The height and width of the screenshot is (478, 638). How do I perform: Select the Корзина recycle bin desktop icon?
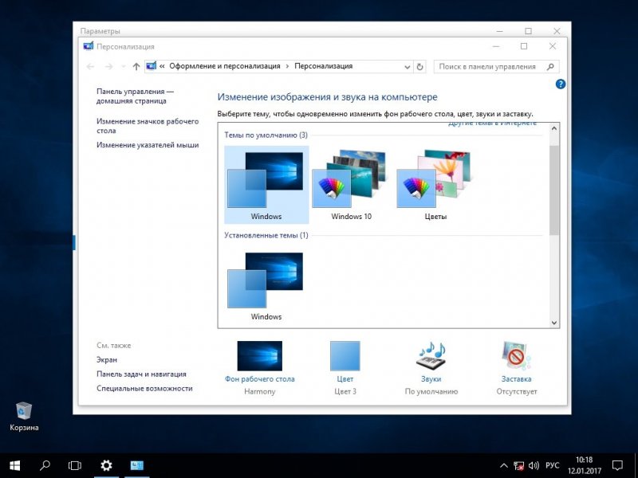click(24, 416)
